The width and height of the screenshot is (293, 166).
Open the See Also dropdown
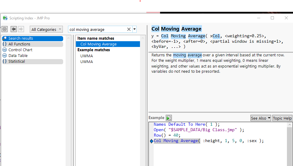pyautogui.click(x=261, y=118)
